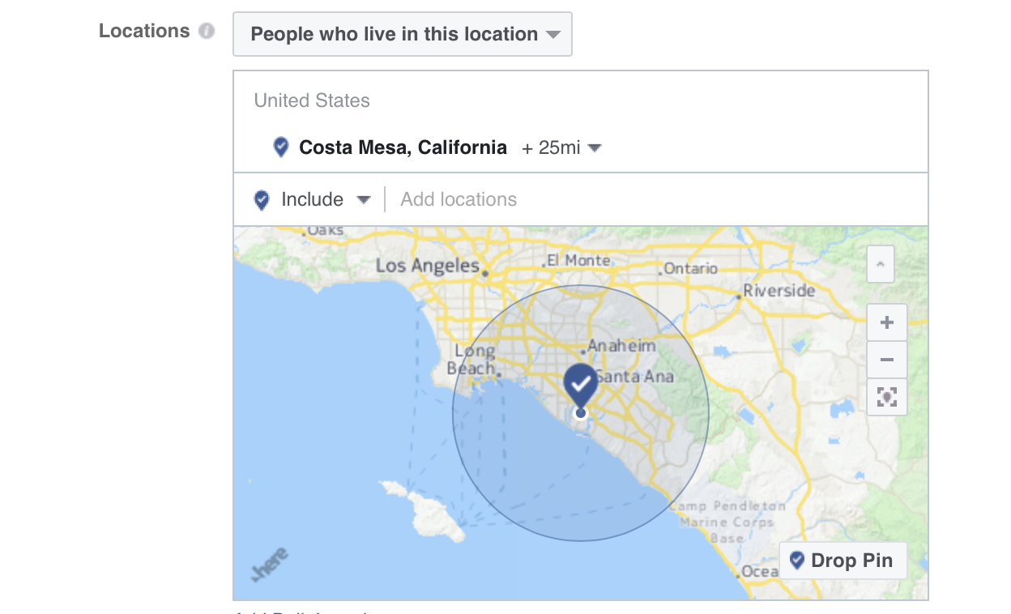Click the United States country heading
Image resolution: width=1011 pixels, height=614 pixels.
(x=312, y=100)
